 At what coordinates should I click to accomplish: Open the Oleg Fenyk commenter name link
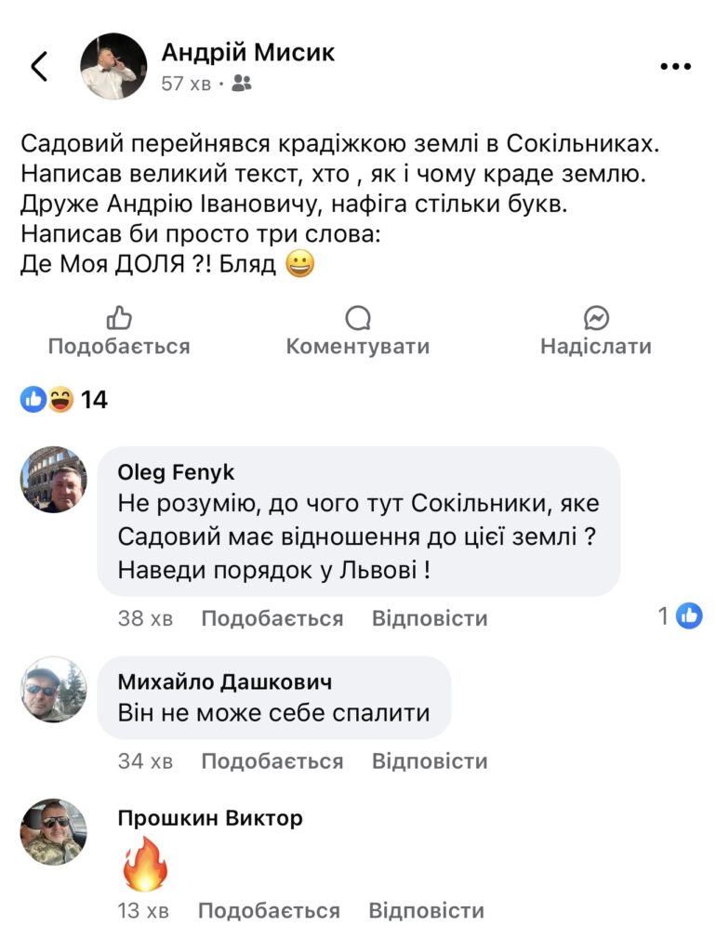(x=176, y=473)
